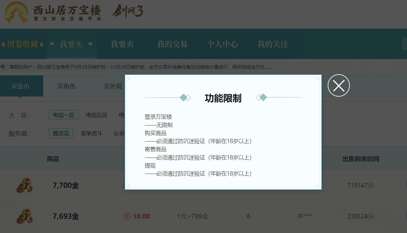Click the diamond ornament left of 功能限制 title
The width and height of the screenshot is (407, 233).
coord(184,97)
